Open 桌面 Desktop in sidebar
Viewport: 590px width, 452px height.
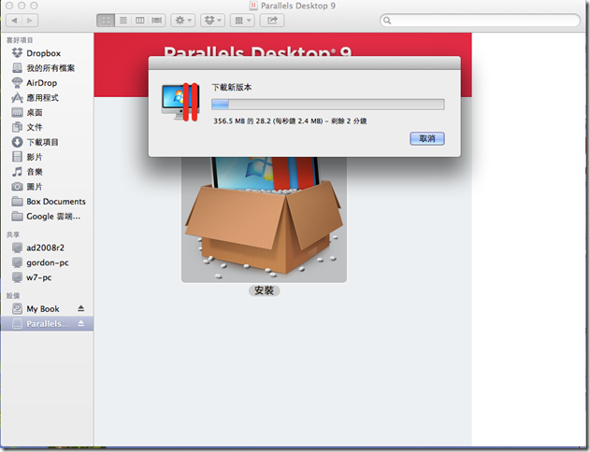tap(47, 112)
